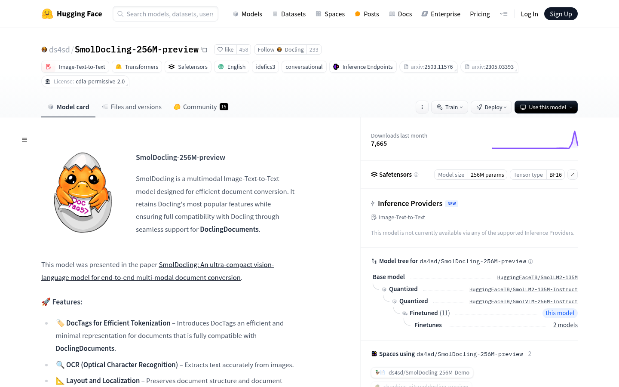The image size is (619, 387).
Task: Open Docs in the navigation bar
Action: click(x=400, y=14)
